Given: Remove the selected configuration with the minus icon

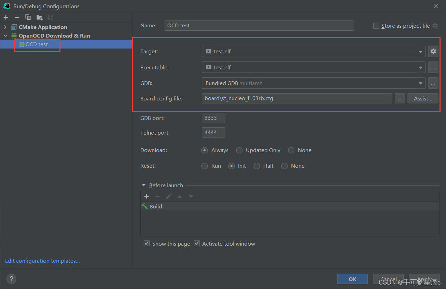Looking at the screenshot, I should tap(17, 17).
